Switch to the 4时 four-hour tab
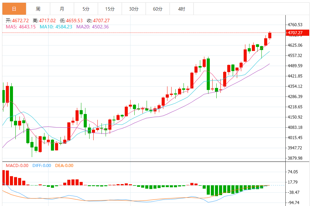Image resolution: width=312 pixels, height=206 pixels. (x=181, y=9)
